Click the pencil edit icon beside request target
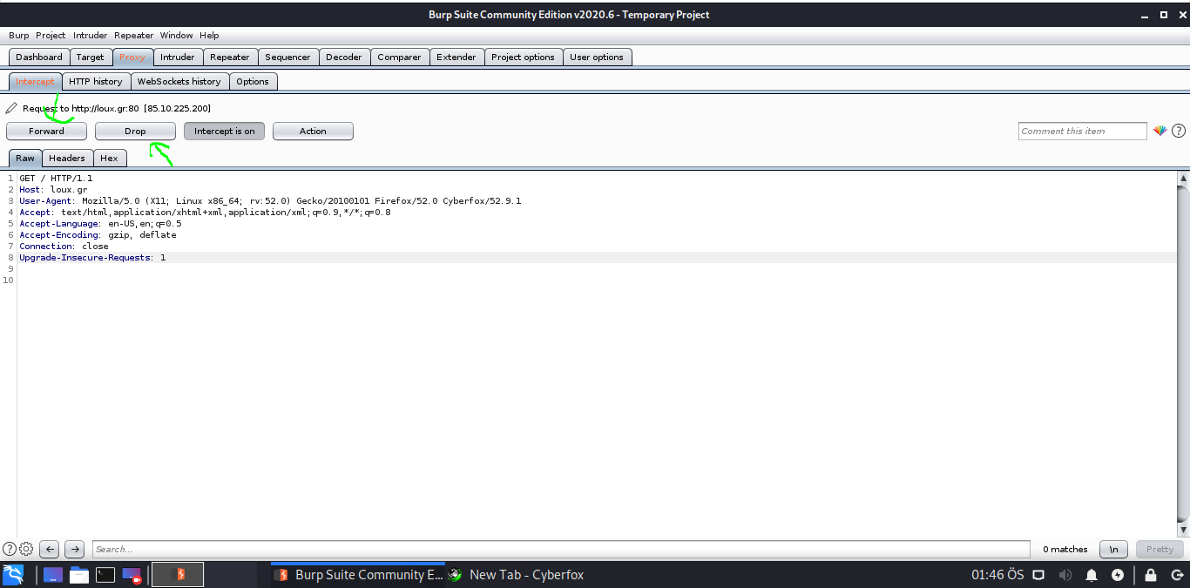Viewport: 1190px width, 588px height. (x=11, y=109)
